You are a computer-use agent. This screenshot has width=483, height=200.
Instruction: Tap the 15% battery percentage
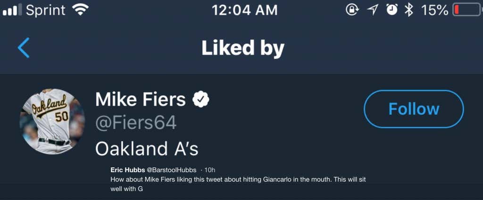pos(434,10)
